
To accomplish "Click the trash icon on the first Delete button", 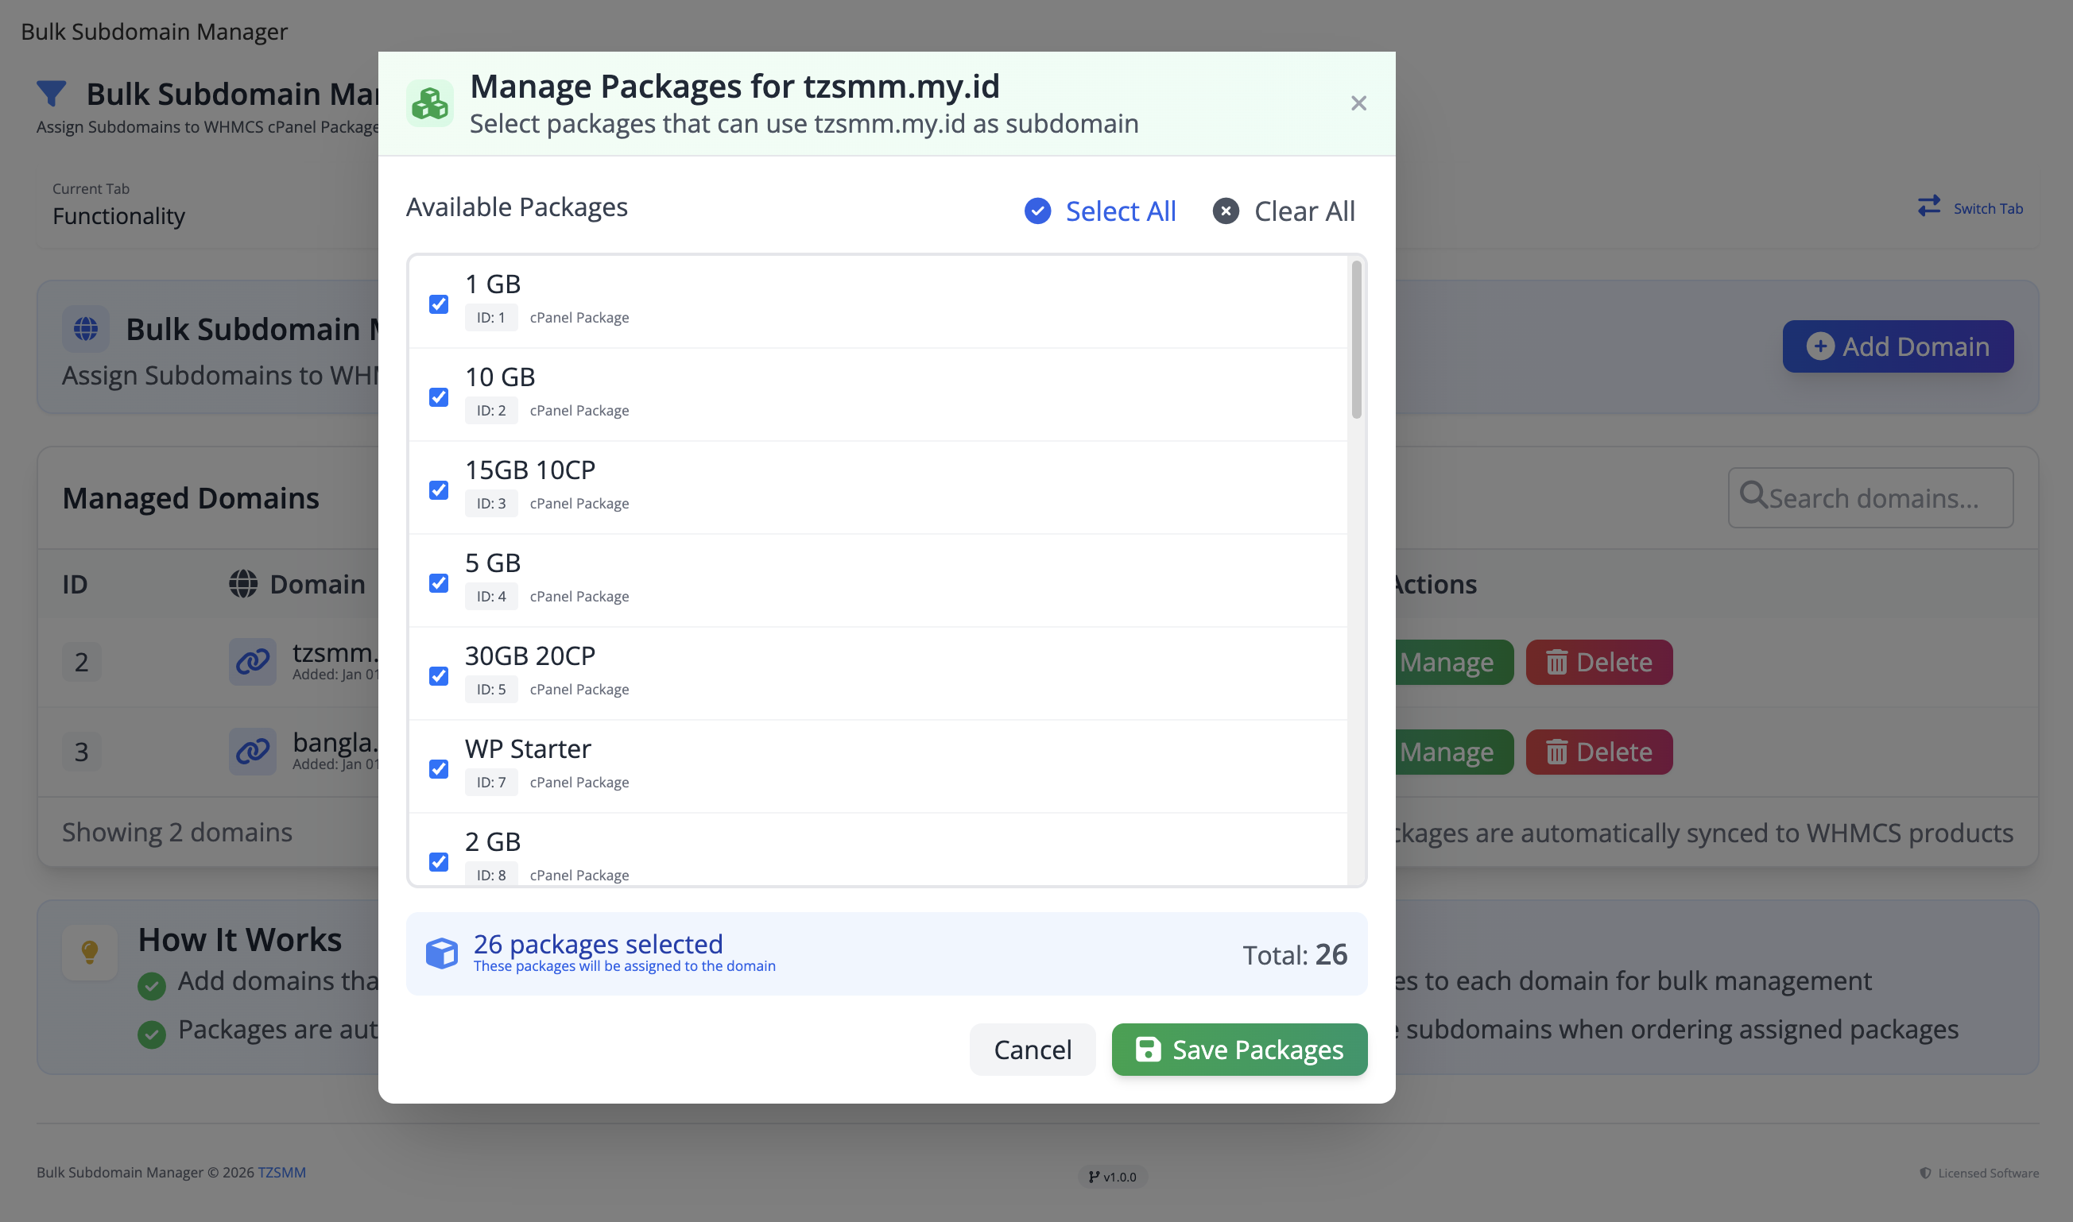I will [1558, 661].
